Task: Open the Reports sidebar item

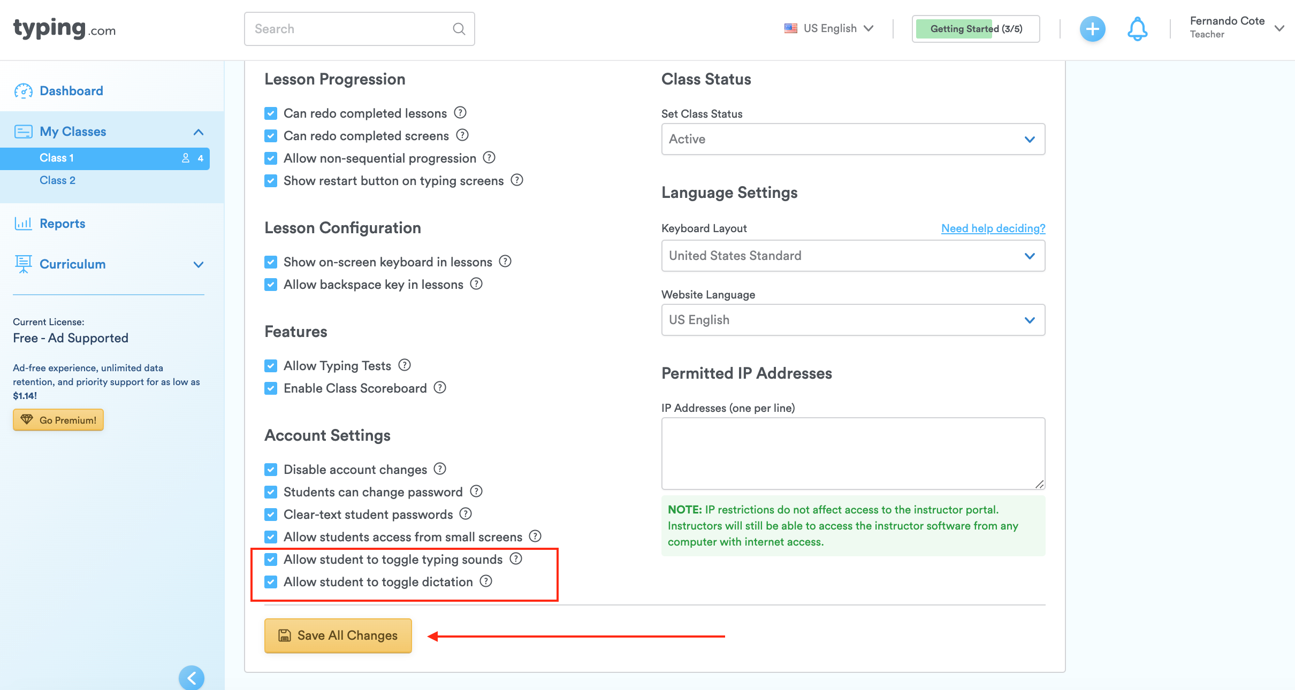Action: (62, 224)
